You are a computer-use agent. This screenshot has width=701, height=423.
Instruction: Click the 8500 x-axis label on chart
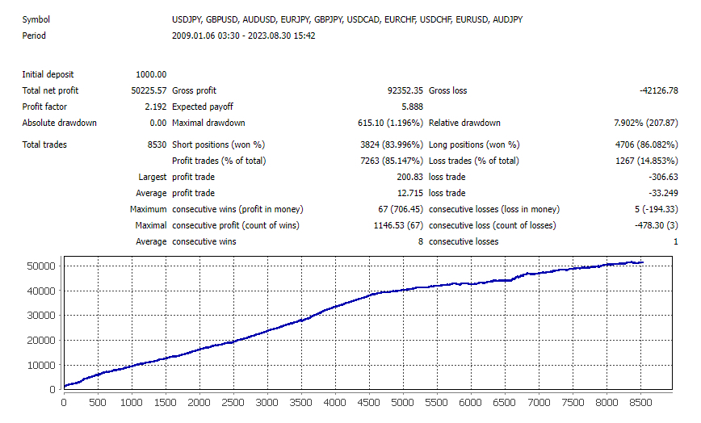pos(640,403)
